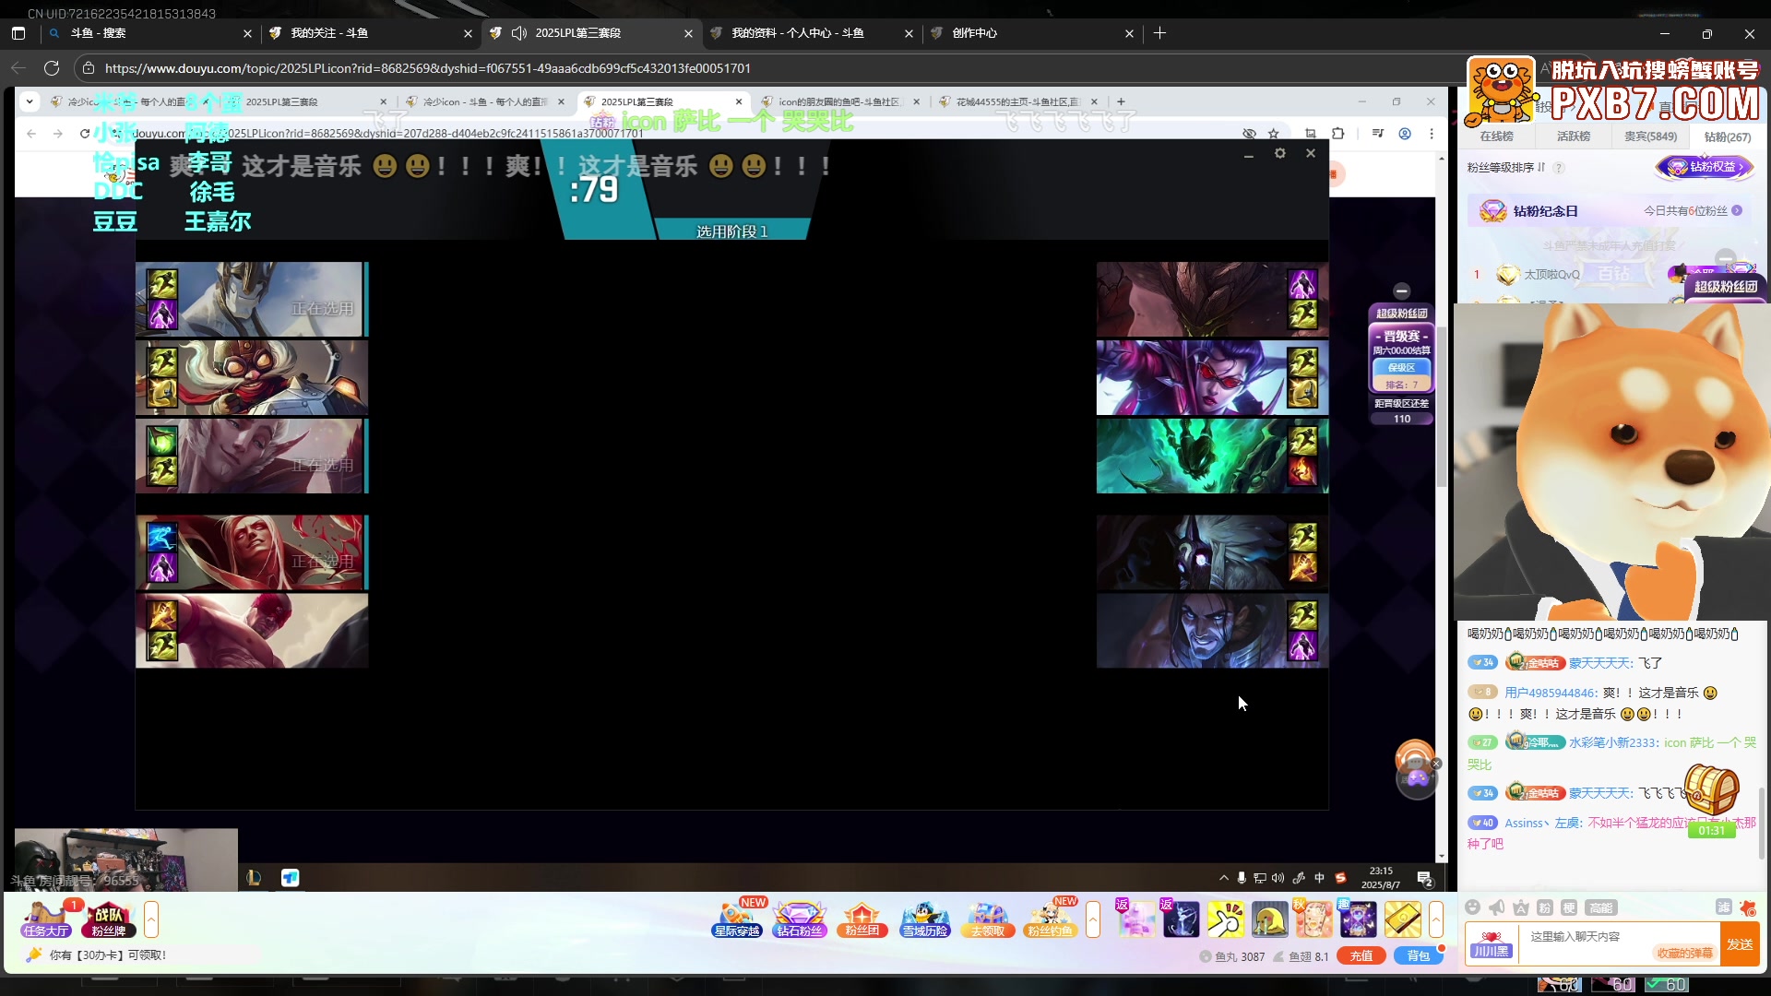This screenshot has height=996, width=1771.
Task: Recharge with 充值 button
Action: 1361,956
